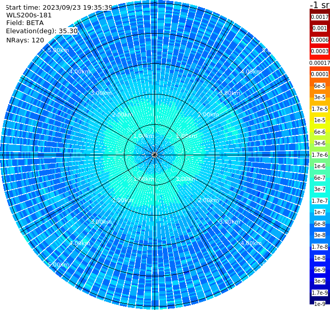330x310 pixels.
Task: Click the 1e-9 colorbar minimum label
Action: [x=320, y=304]
